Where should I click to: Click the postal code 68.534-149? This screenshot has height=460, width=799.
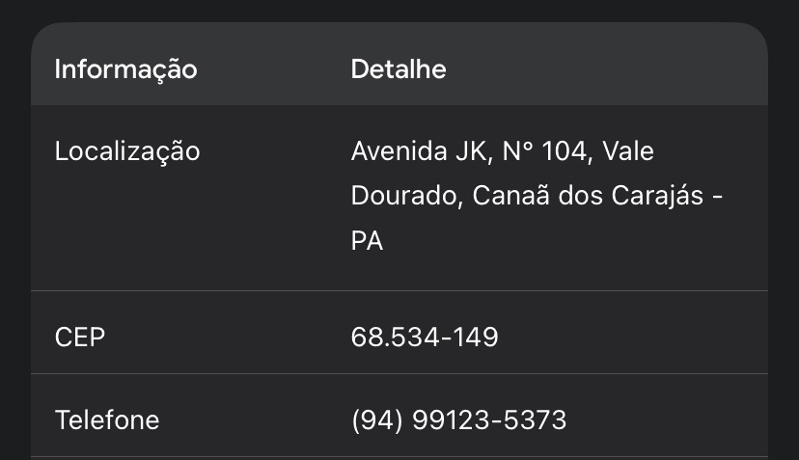(425, 338)
